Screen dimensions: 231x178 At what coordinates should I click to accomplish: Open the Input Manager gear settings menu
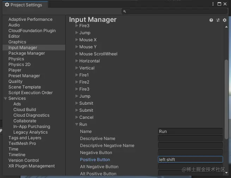tap(225, 20)
